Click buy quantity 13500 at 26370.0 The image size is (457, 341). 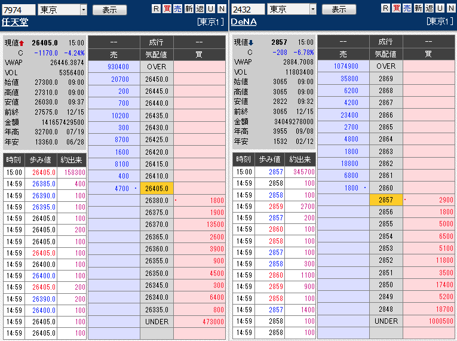pyautogui.click(x=215, y=225)
